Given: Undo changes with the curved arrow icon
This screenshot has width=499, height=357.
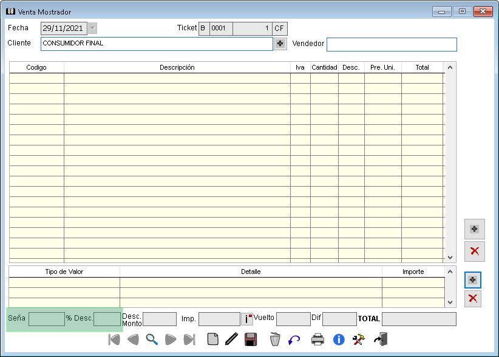Looking at the screenshot, I should 294,339.
